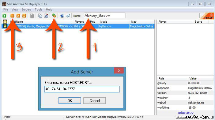
Task: Click the blue help question mark icon
Action: [62, 16]
